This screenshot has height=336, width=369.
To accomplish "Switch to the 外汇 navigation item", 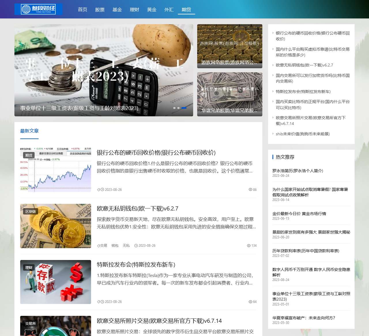I will [169, 10].
